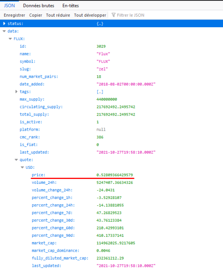The width and height of the screenshot is (223, 275).
Task: Select the symbol value "FLUX"
Action: (x=103, y=61)
